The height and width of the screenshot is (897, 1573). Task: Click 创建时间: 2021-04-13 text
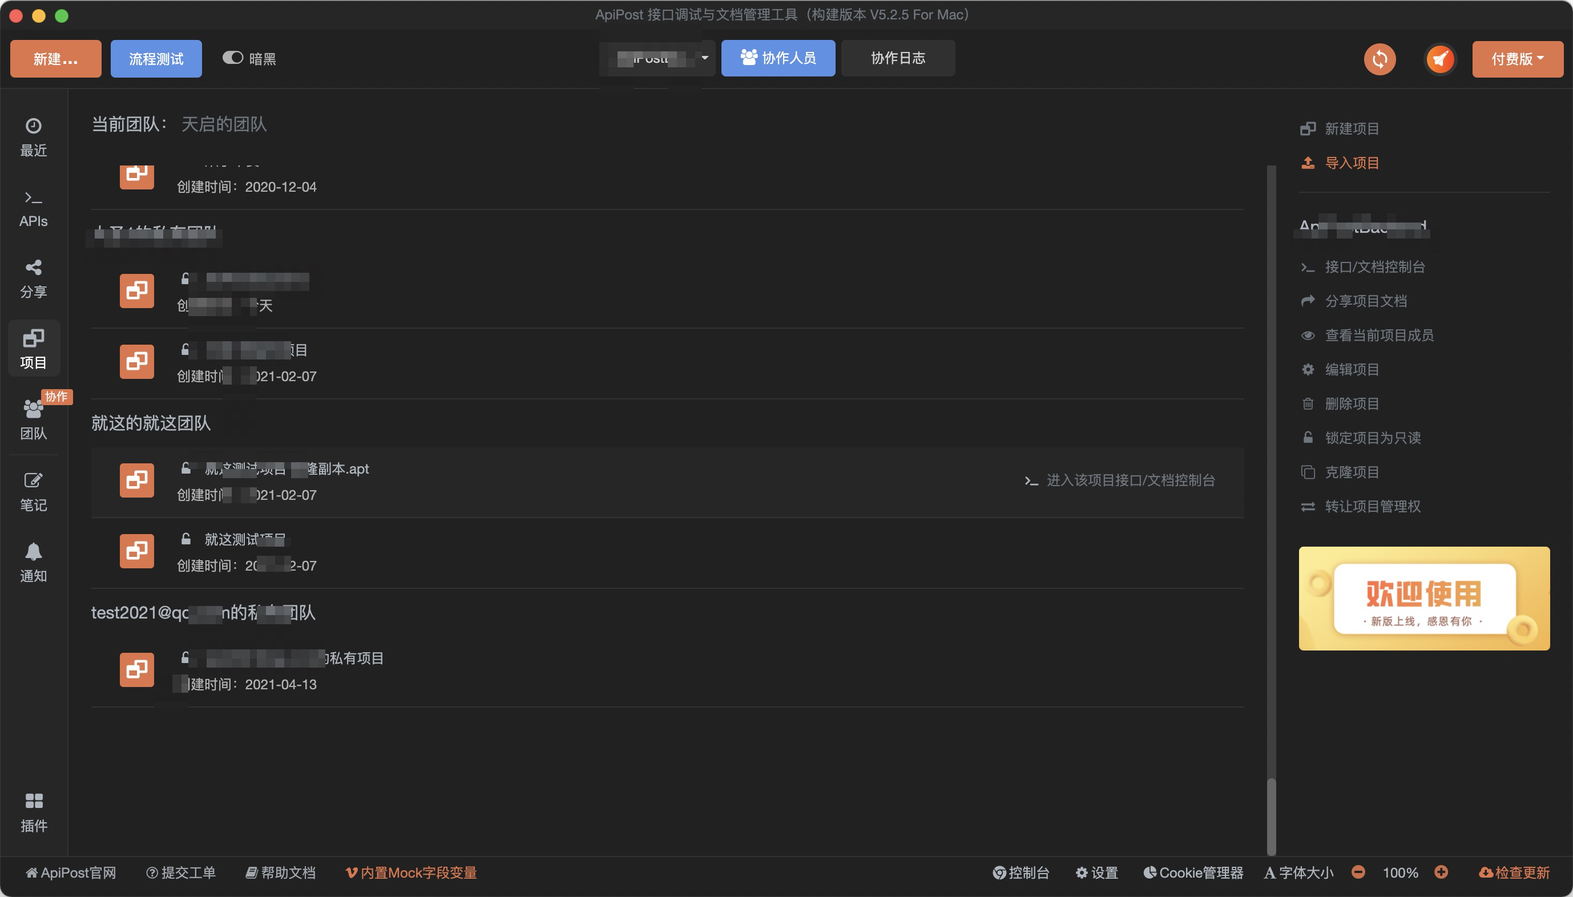(x=247, y=684)
